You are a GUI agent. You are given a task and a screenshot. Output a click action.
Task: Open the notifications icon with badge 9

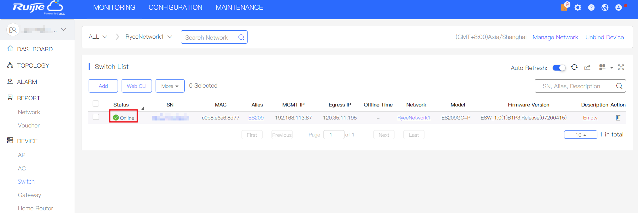pyautogui.click(x=564, y=7)
